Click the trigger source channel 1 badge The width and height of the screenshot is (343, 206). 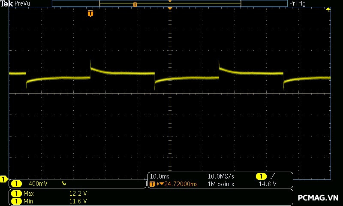pyautogui.click(x=261, y=176)
